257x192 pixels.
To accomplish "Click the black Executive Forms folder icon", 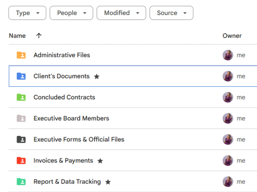I will point(21,140).
